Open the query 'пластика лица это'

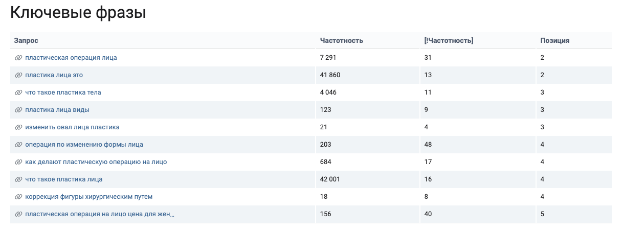tap(54, 75)
